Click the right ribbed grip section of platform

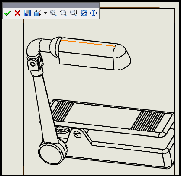tap(148, 121)
